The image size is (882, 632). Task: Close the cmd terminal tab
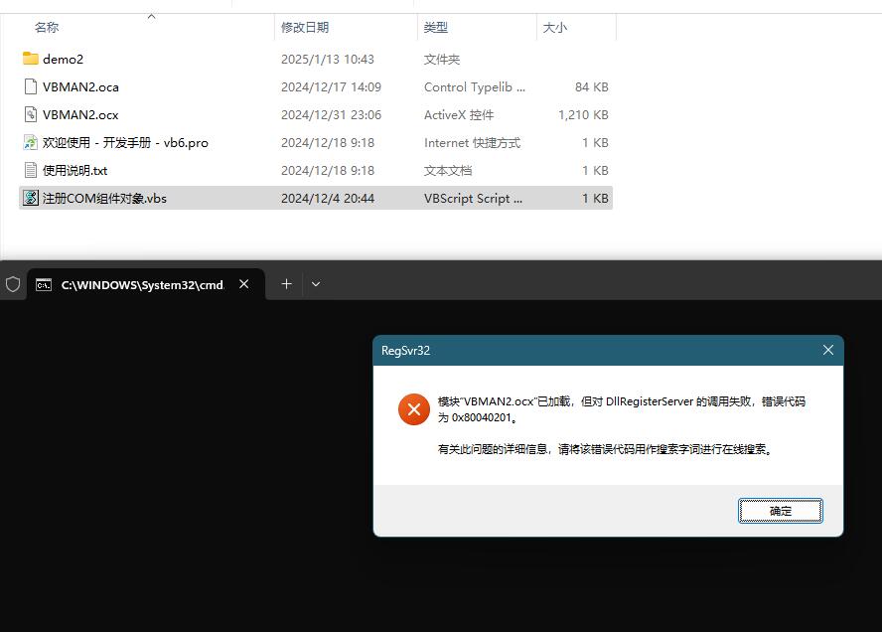244,284
